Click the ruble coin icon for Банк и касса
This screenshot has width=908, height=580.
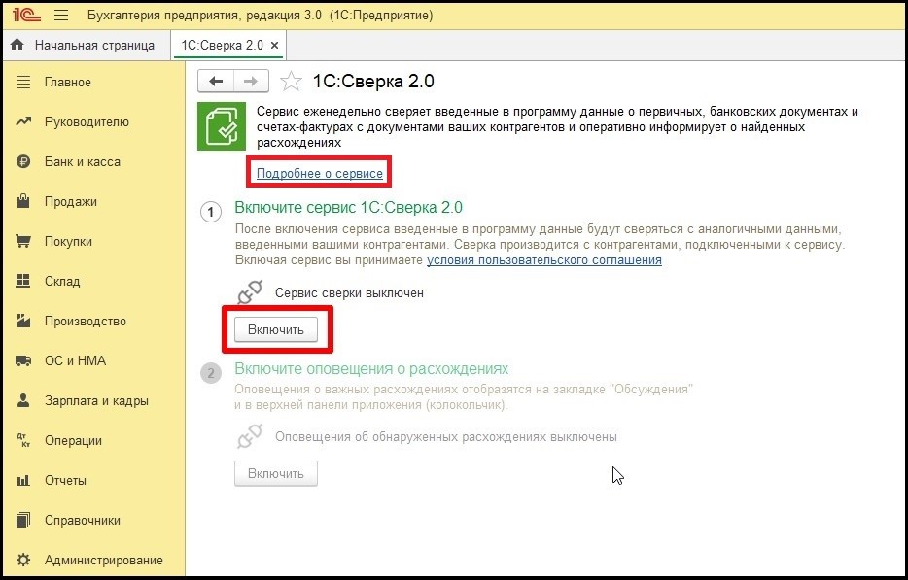(x=23, y=162)
